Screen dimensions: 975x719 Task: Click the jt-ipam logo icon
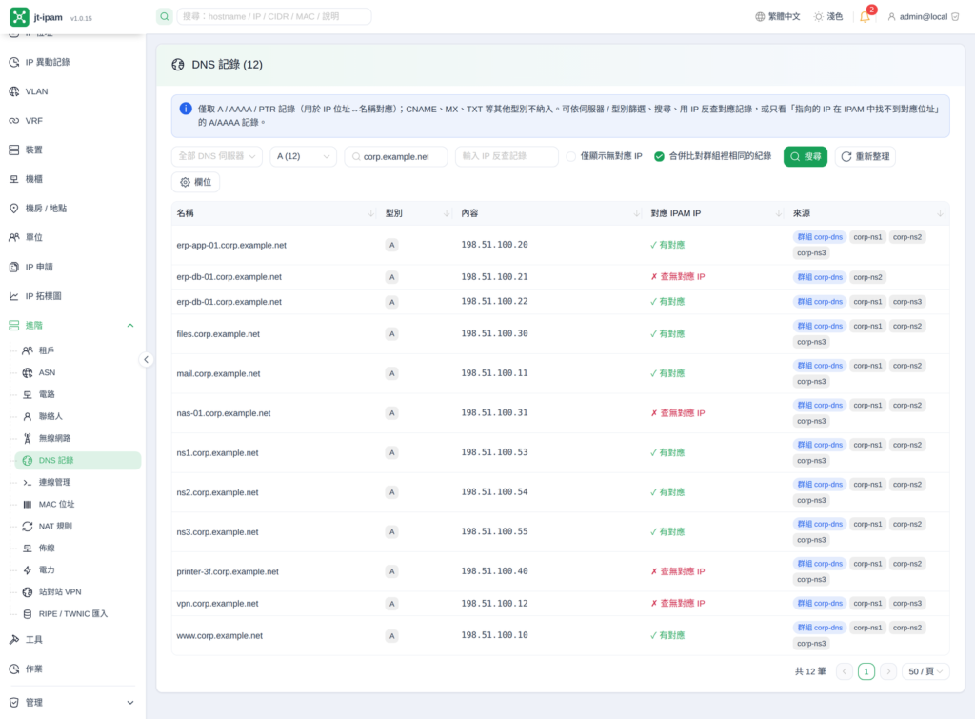[19, 17]
